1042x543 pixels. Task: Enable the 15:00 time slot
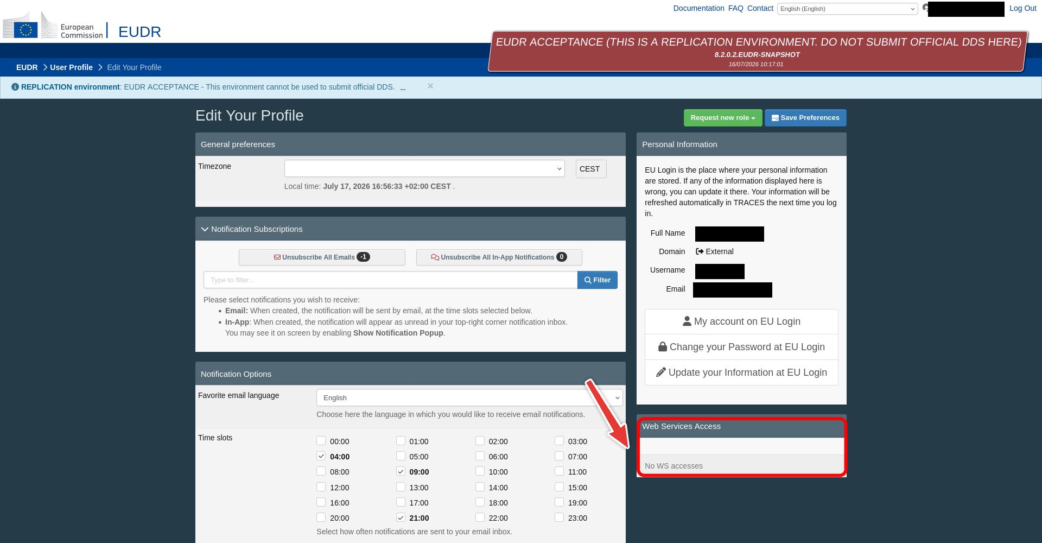[x=559, y=487]
